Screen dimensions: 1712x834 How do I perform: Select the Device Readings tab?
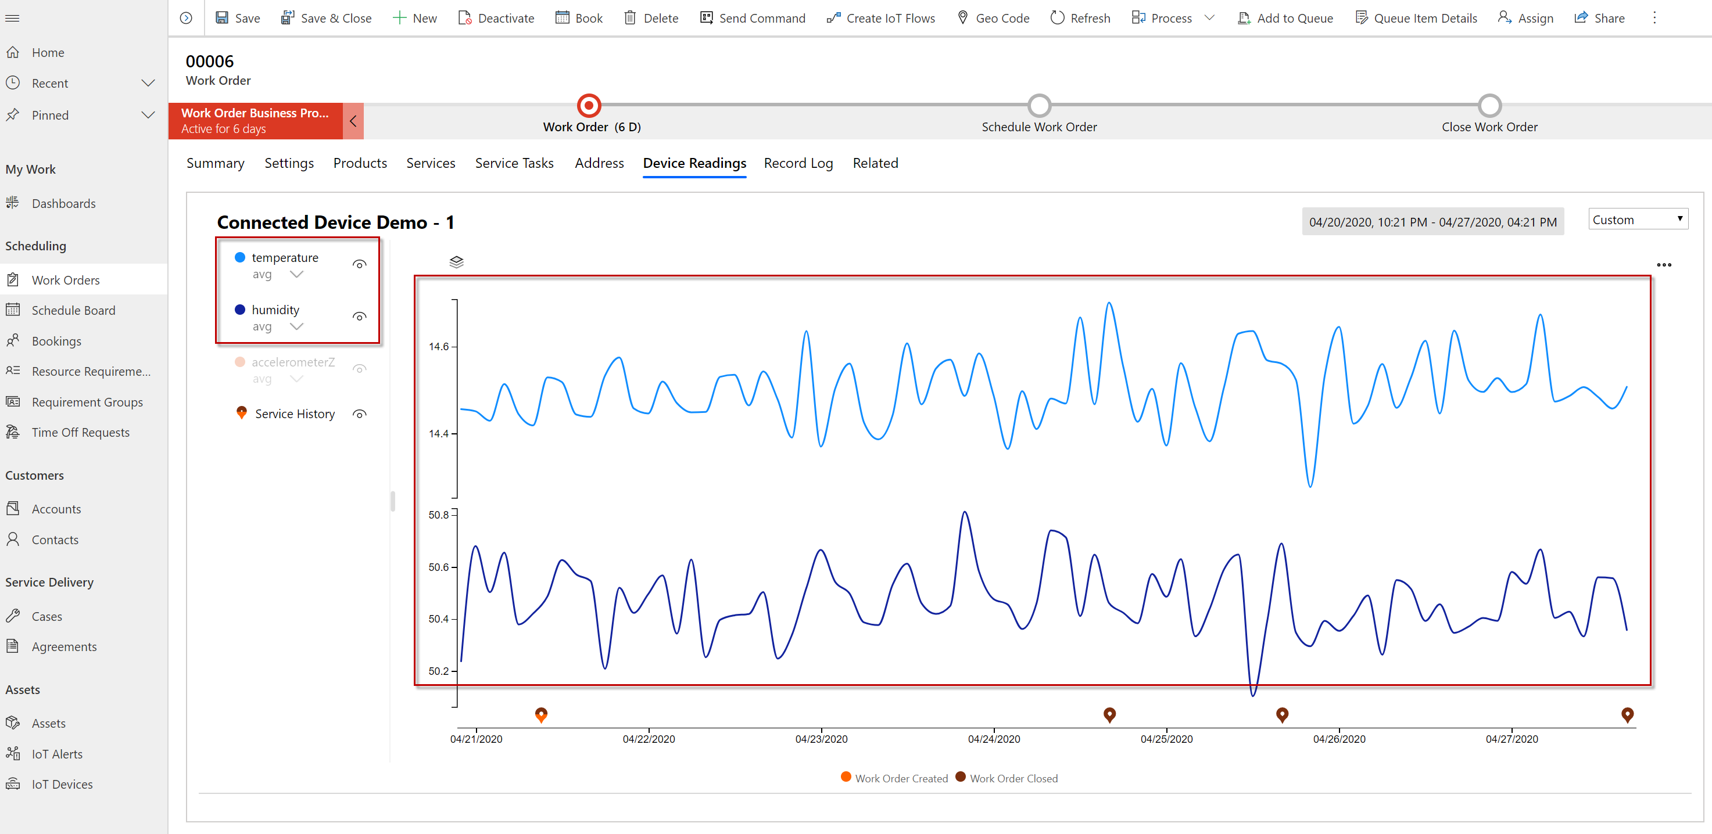[x=696, y=163]
